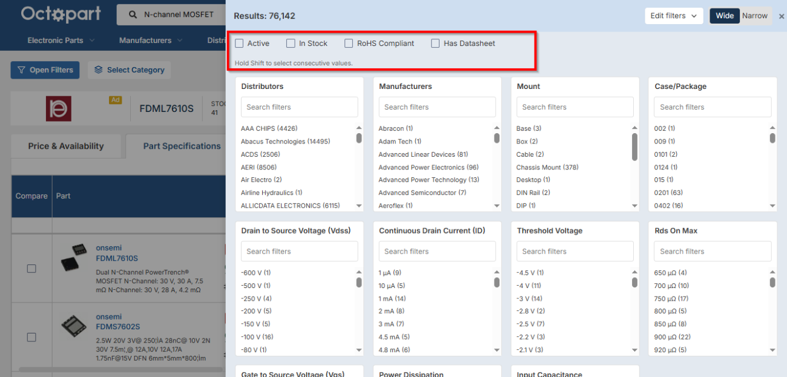Click the Open Filters button
The image size is (787, 377).
click(x=46, y=70)
